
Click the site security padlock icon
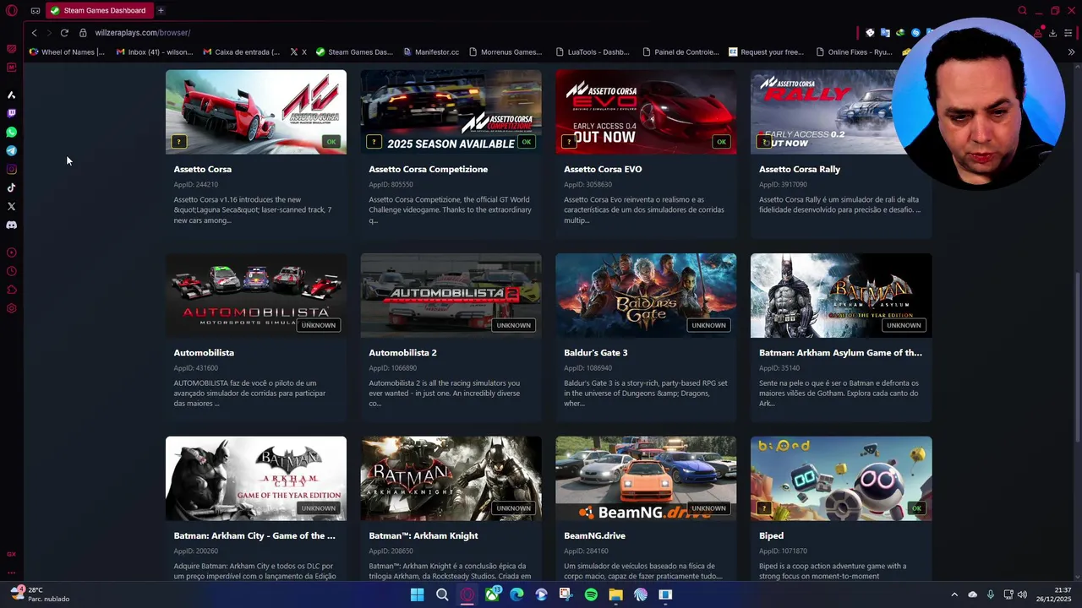pos(83,32)
